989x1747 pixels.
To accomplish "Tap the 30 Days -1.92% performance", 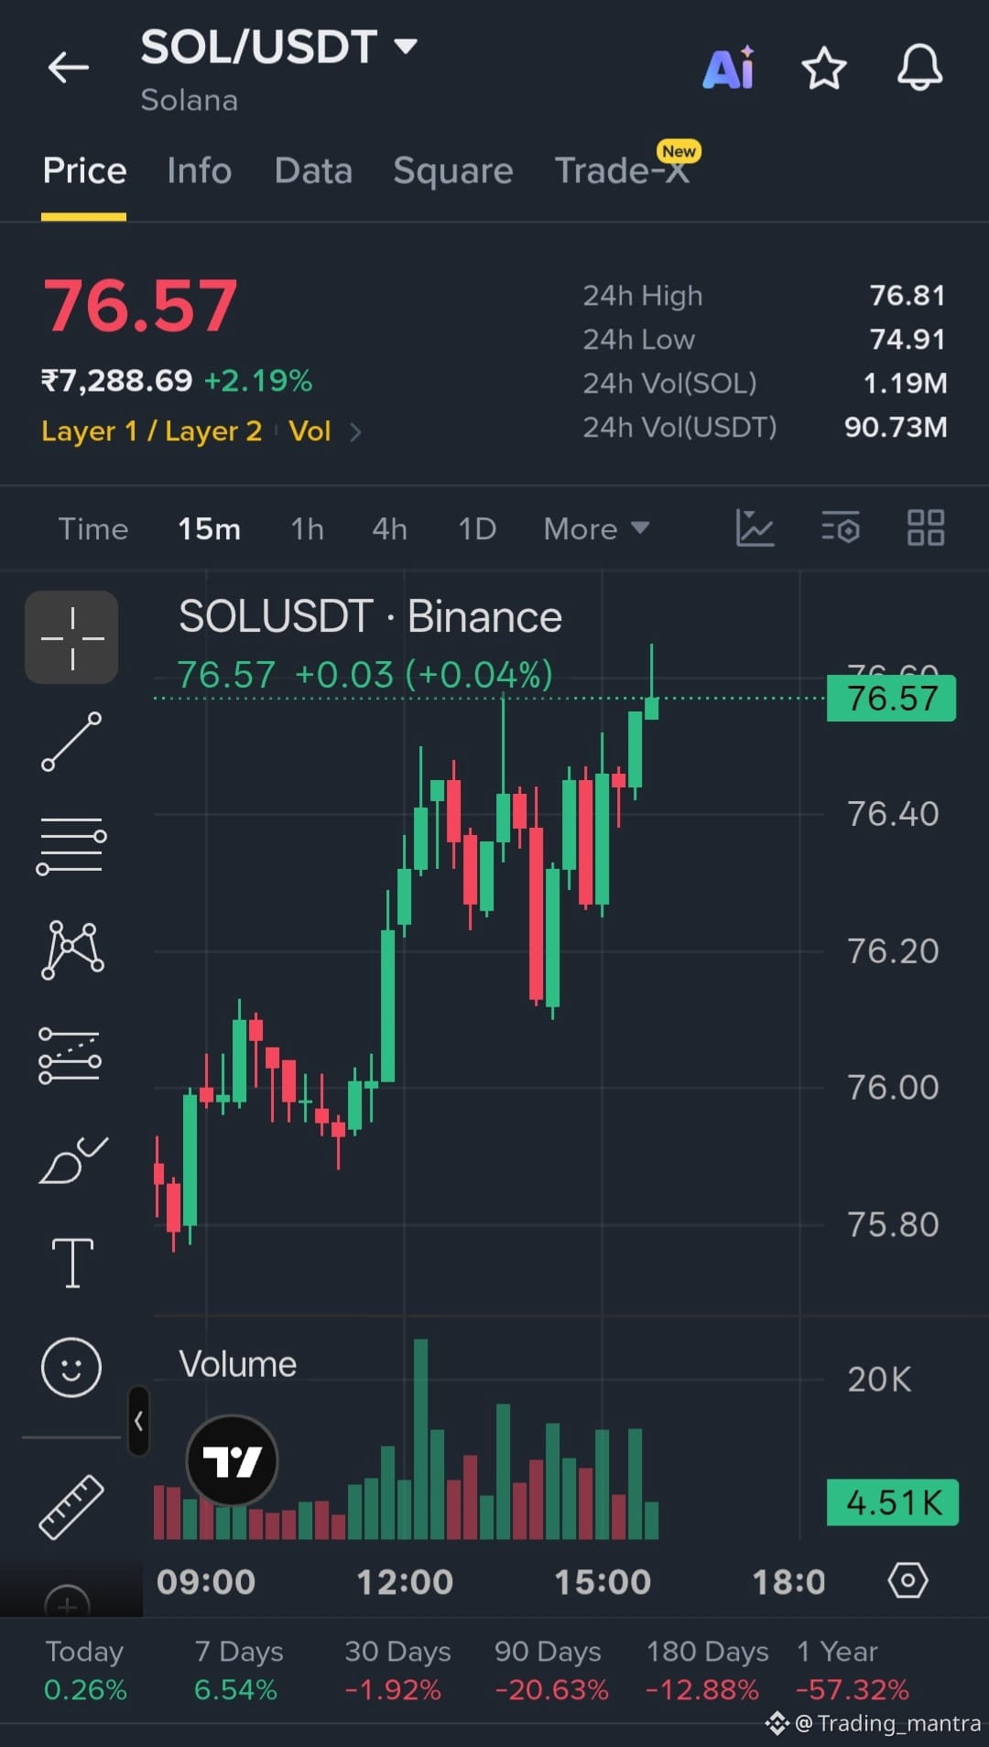I will pos(396,1670).
